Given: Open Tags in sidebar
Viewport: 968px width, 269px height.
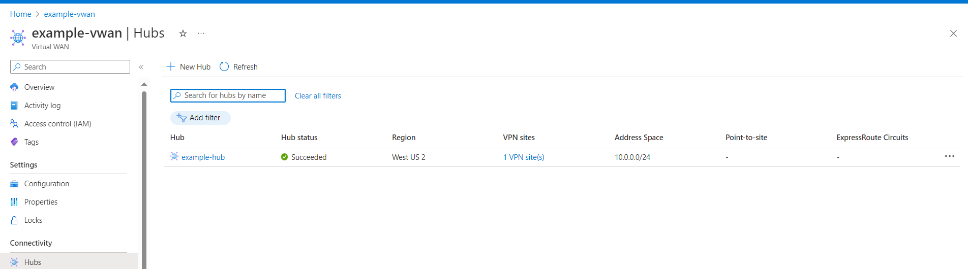Looking at the screenshot, I should point(32,142).
